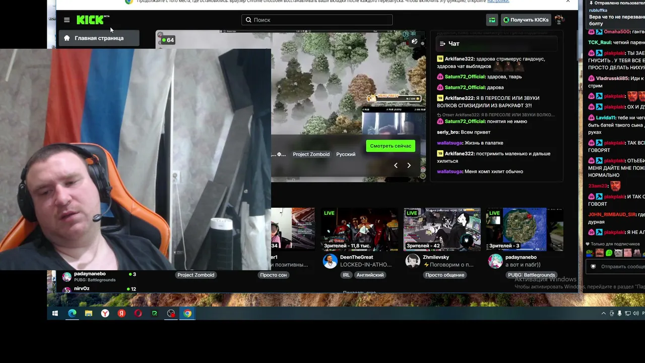This screenshot has height=363, width=645.
Task: Select the Просто сон category tag
Action: pos(274,275)
